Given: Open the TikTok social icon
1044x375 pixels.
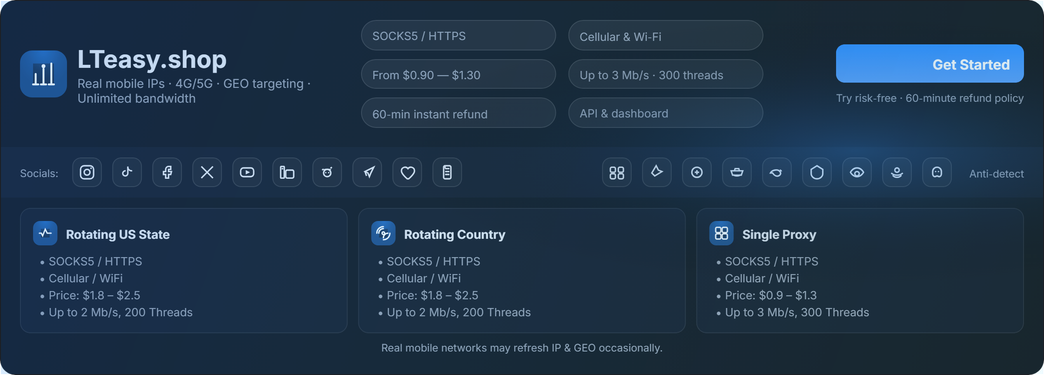Looking at the screenshot, I should (127, 172).
